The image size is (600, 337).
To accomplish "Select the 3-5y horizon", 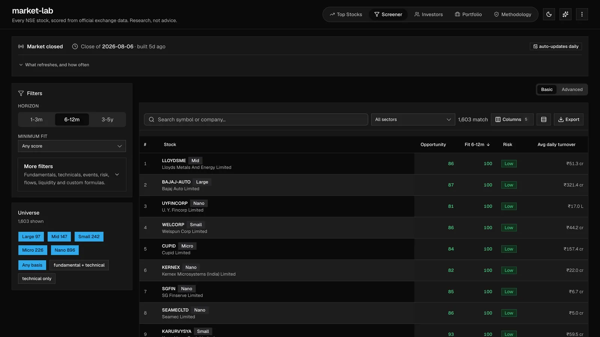I will coord(108,119).
